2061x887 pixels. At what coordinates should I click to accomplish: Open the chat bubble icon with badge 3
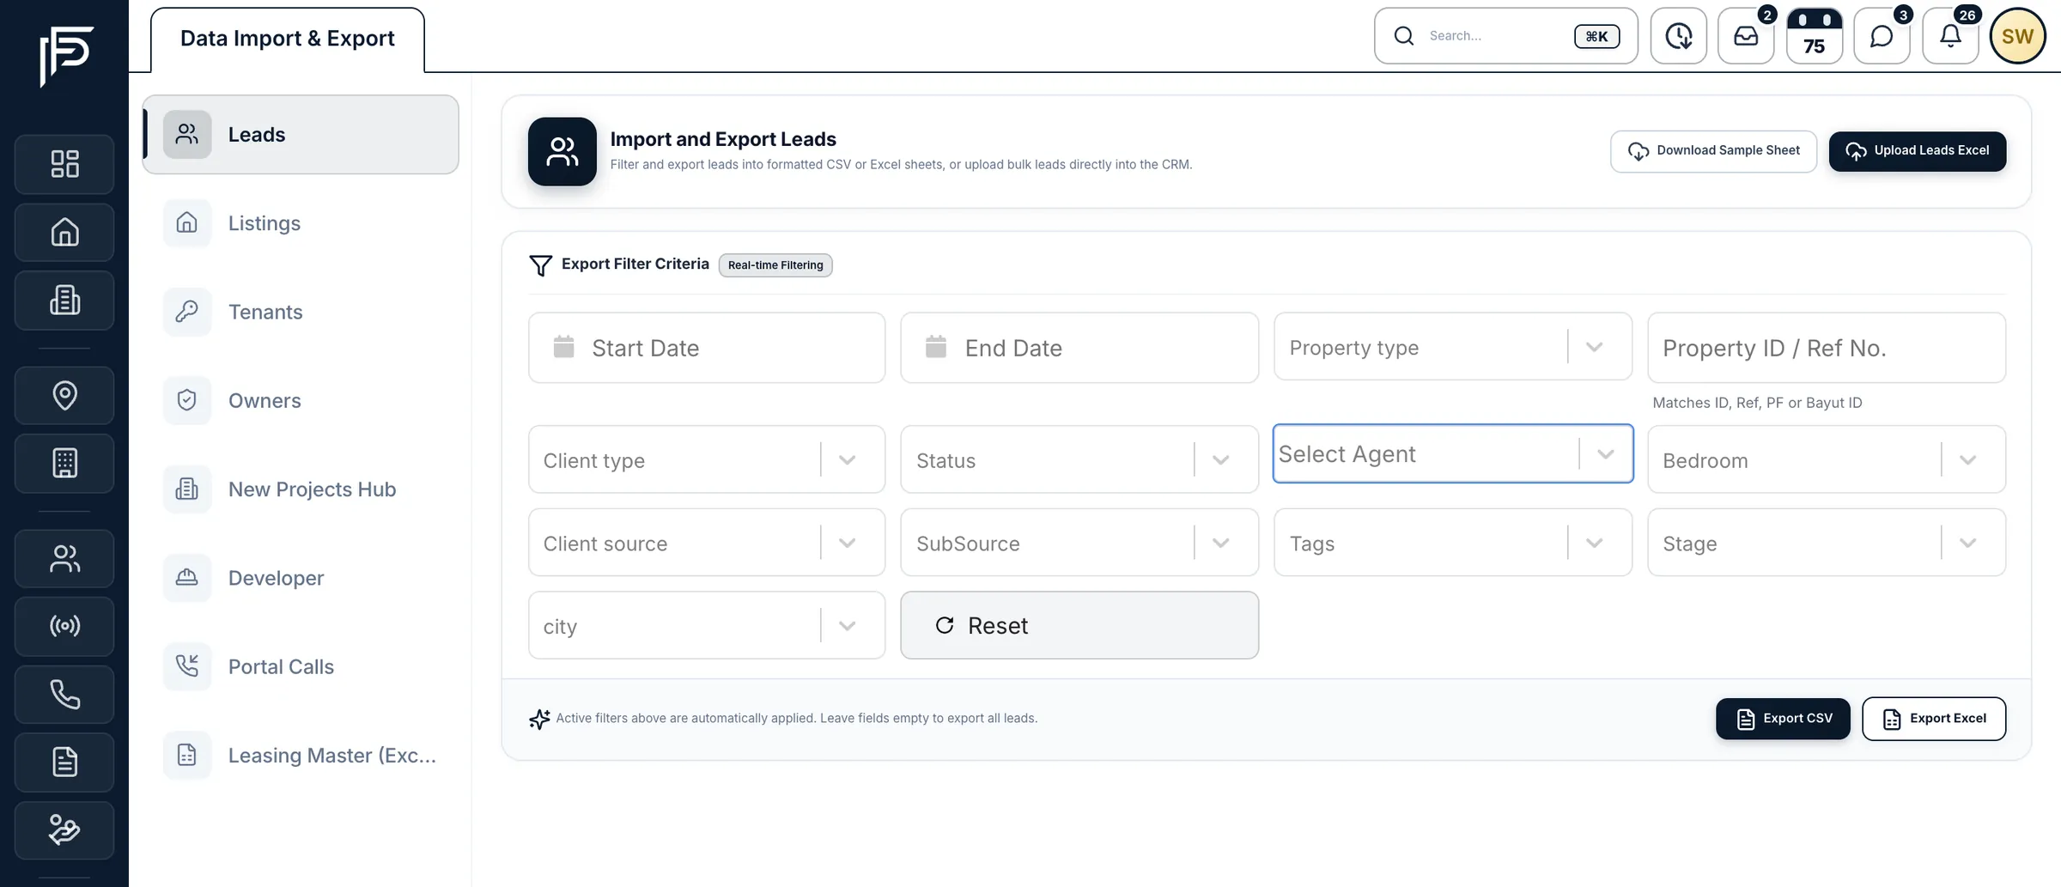click(1882, 36)
